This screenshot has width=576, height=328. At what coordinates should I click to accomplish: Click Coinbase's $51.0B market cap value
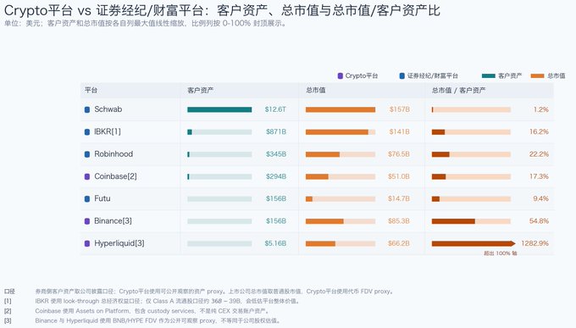click(399, 176)
